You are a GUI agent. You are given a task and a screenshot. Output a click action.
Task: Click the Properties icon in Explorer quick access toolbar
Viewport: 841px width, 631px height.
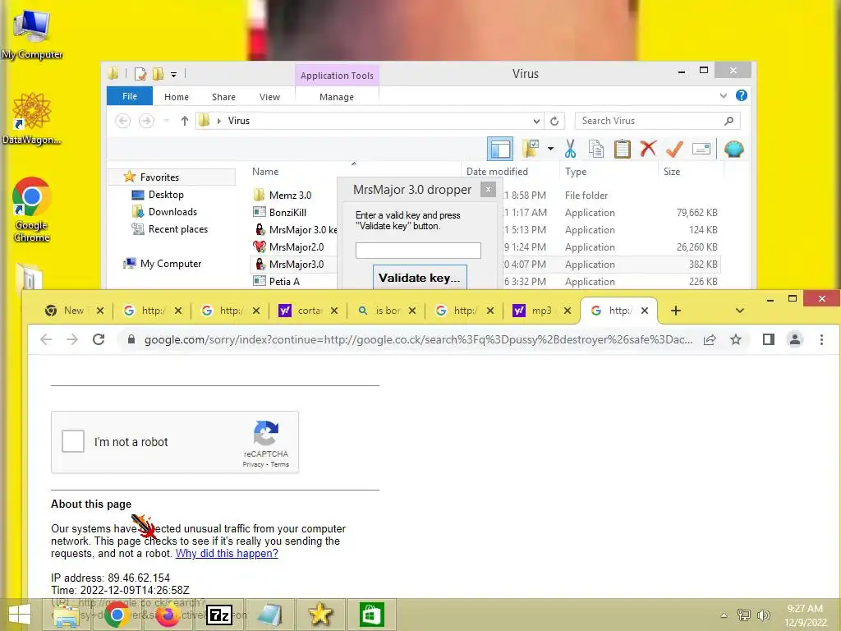coord(140,74)
